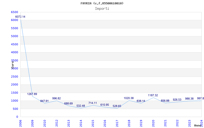Click the Anno axis label
Screen dimensions: 204x128
point(198,125)
